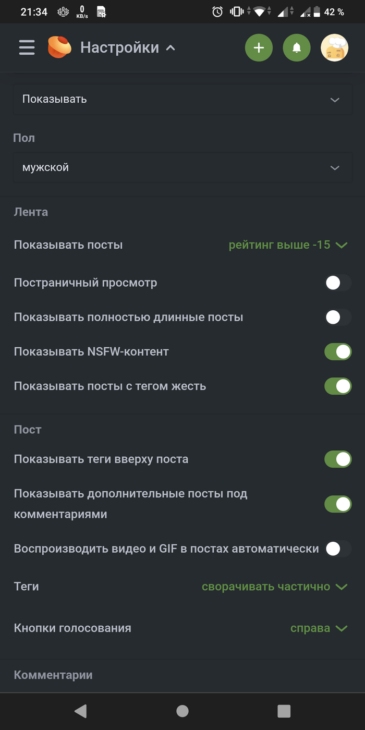Tap the Android home circle button
The height and width of the screenshot is (730, 365).
pyautogui.click(x=182, y=711)
